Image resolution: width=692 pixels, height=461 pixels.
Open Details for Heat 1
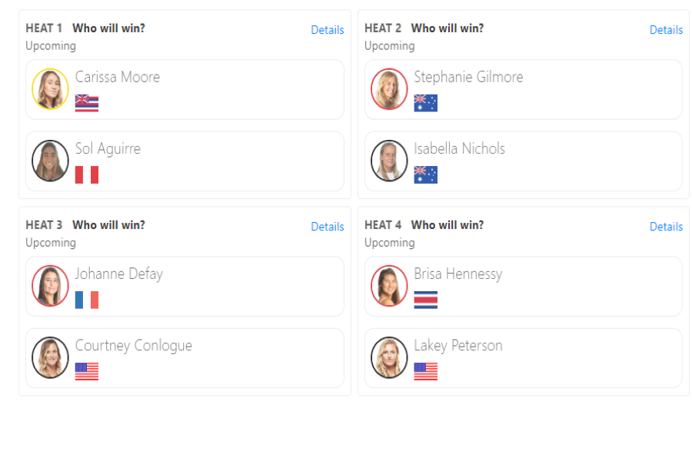pyautogui.click(x=328, y=30)
